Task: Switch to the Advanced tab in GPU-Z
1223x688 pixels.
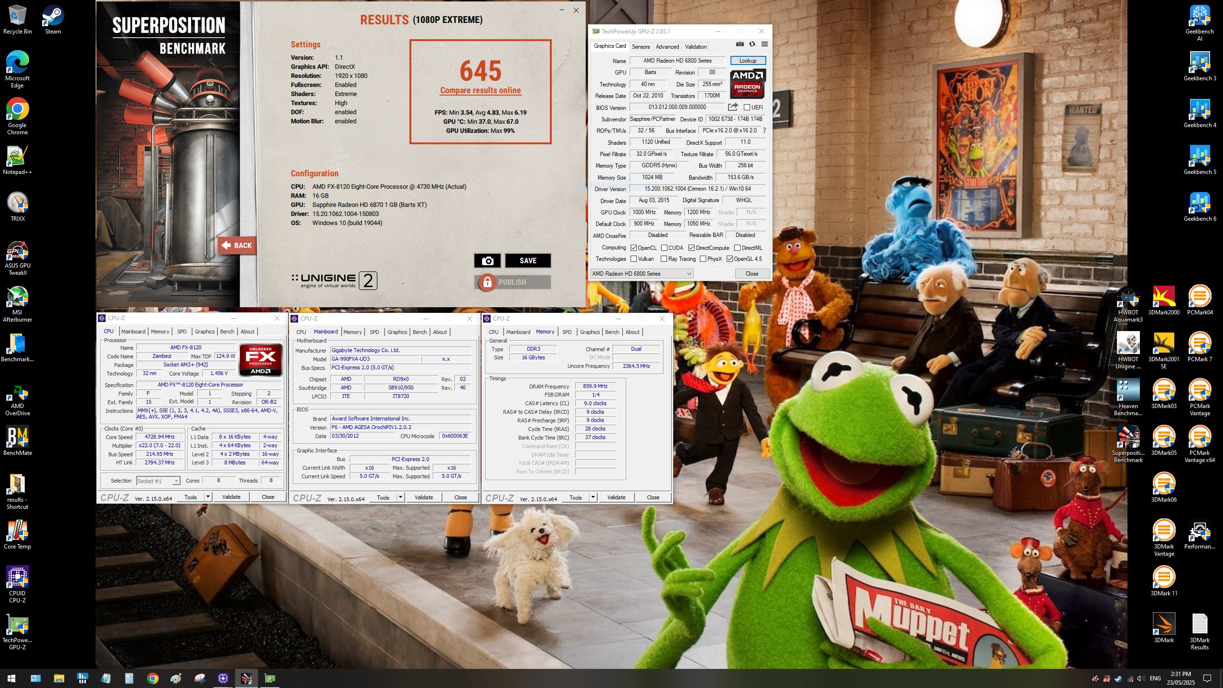Action: coord(667,46)
